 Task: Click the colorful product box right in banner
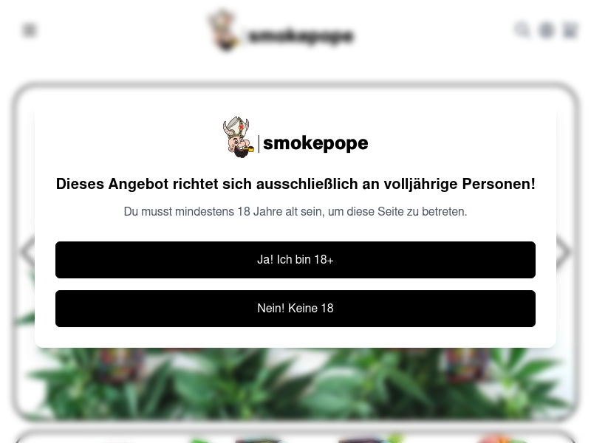(466, 365)
